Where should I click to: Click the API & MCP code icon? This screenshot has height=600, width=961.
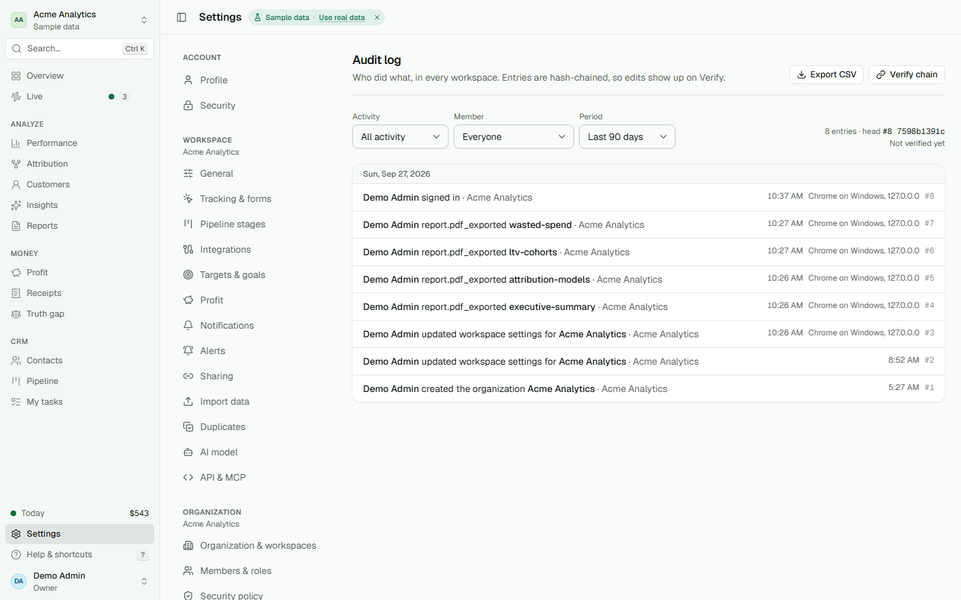pyautogui.click(x=188, y=477)
